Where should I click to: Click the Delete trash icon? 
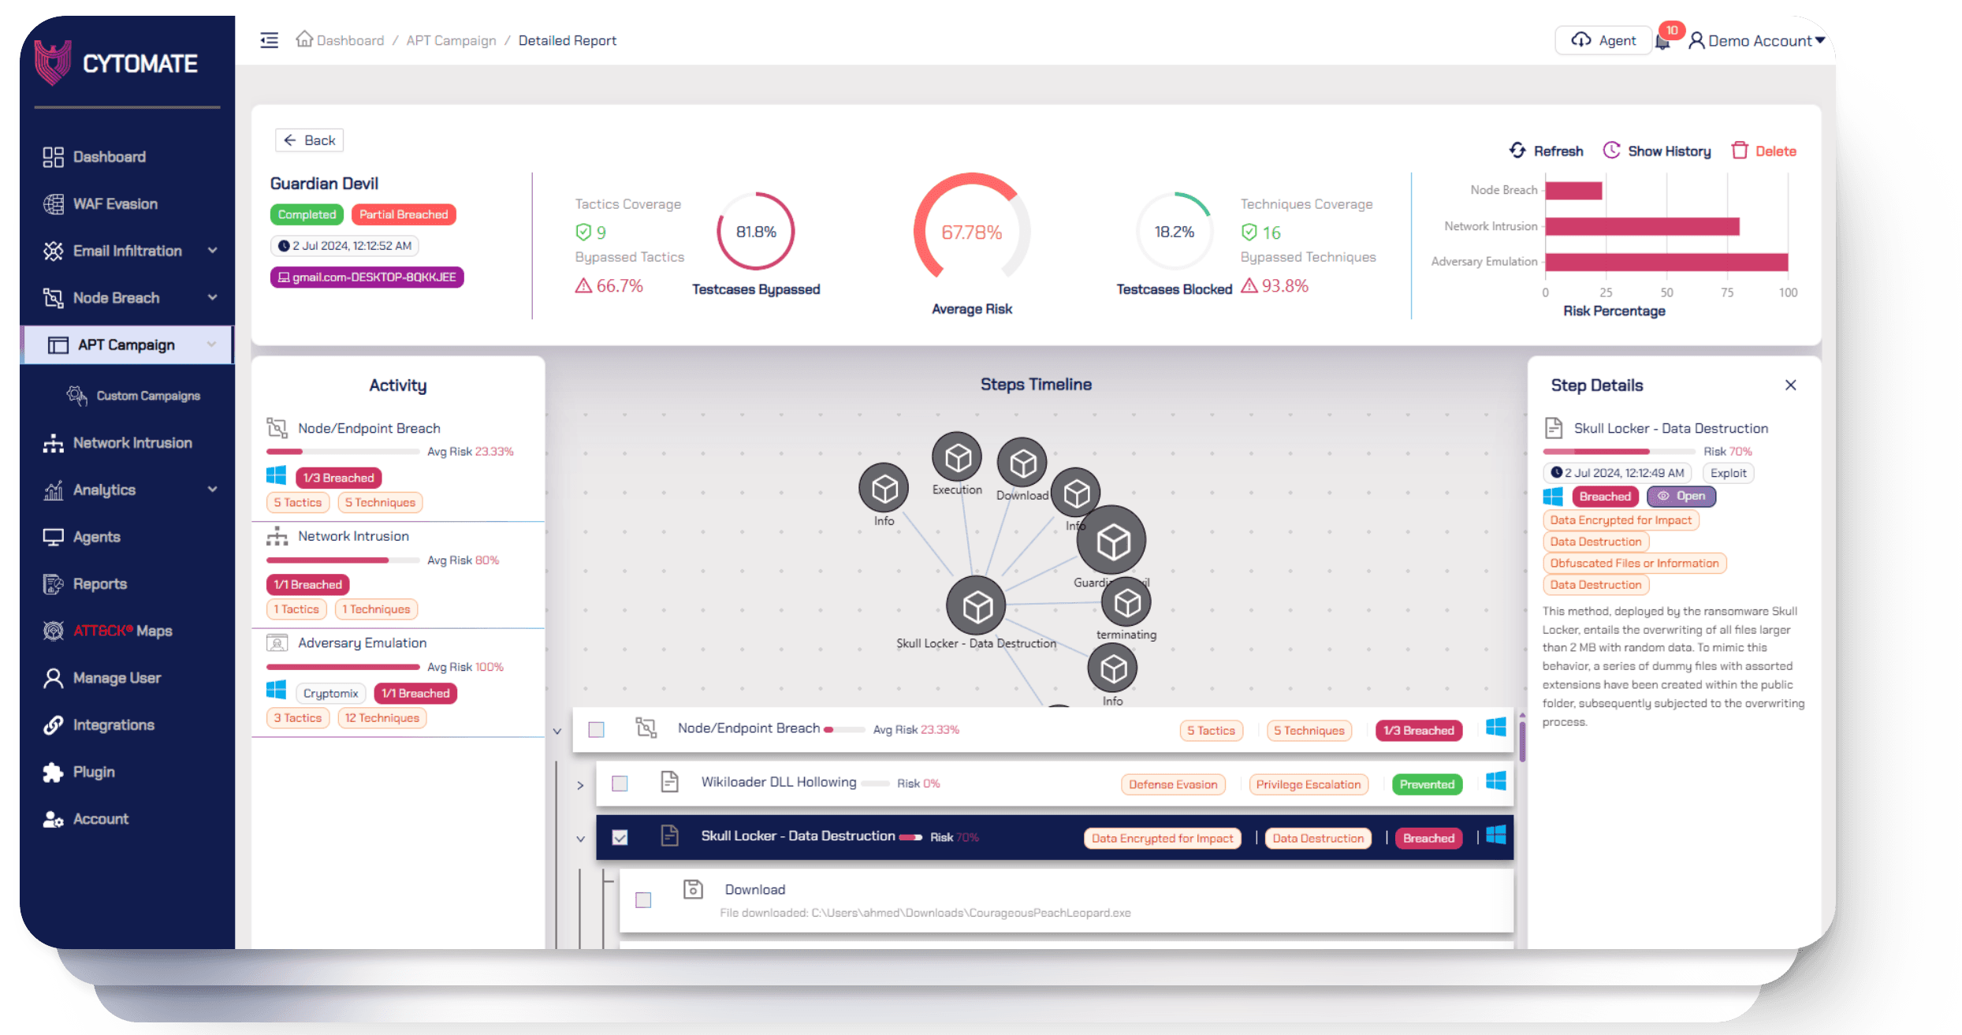(x=1740, y=150)
